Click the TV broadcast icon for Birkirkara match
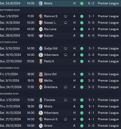121x129 pixels. 66,87
